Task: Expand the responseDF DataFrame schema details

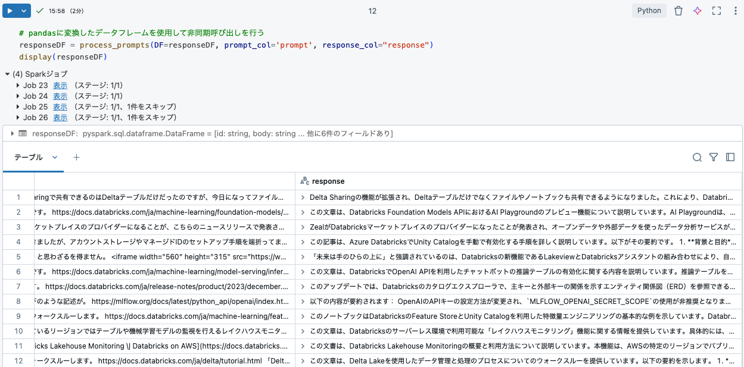Action: point(11,134)
